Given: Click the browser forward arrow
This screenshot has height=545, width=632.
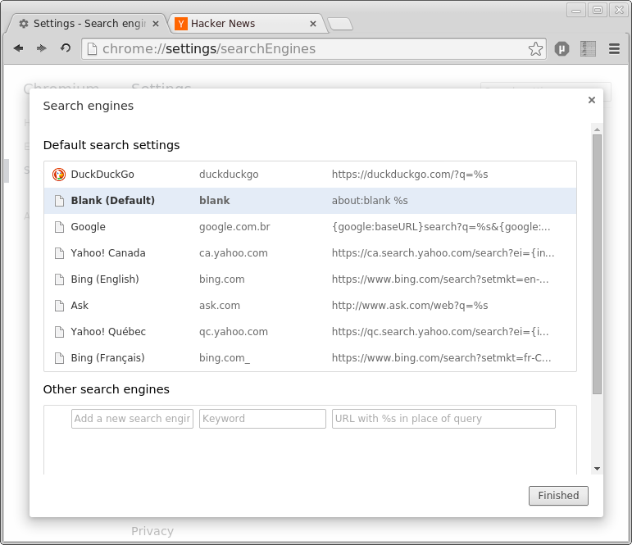Looking at the screenshot, I should pyautogui.click(x=42, y=48).
